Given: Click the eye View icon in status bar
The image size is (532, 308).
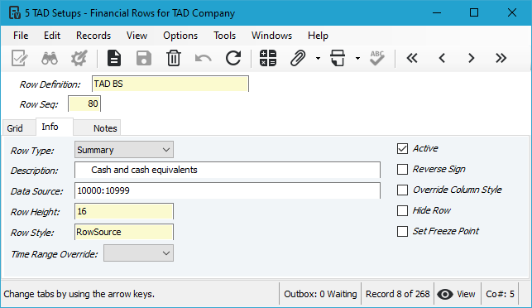Looking at the screenshot, I should coord(445,294).
